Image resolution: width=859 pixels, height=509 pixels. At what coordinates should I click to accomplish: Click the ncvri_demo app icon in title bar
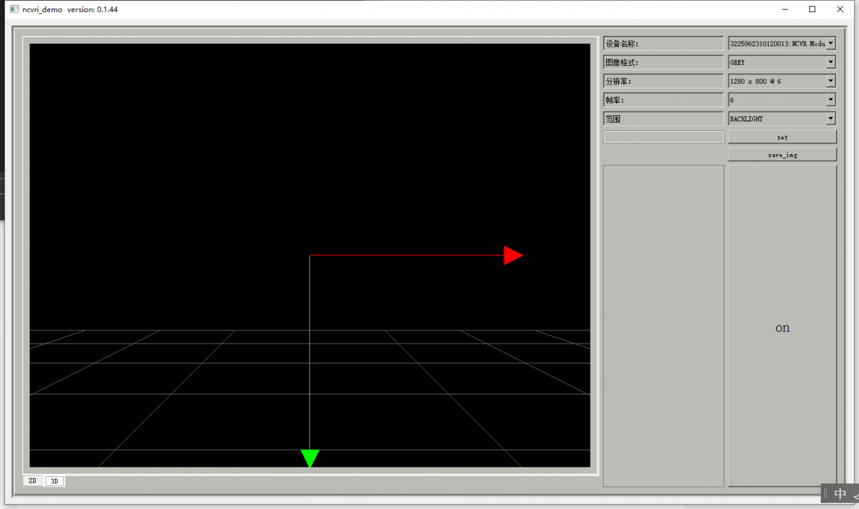[x=14, y=9]
